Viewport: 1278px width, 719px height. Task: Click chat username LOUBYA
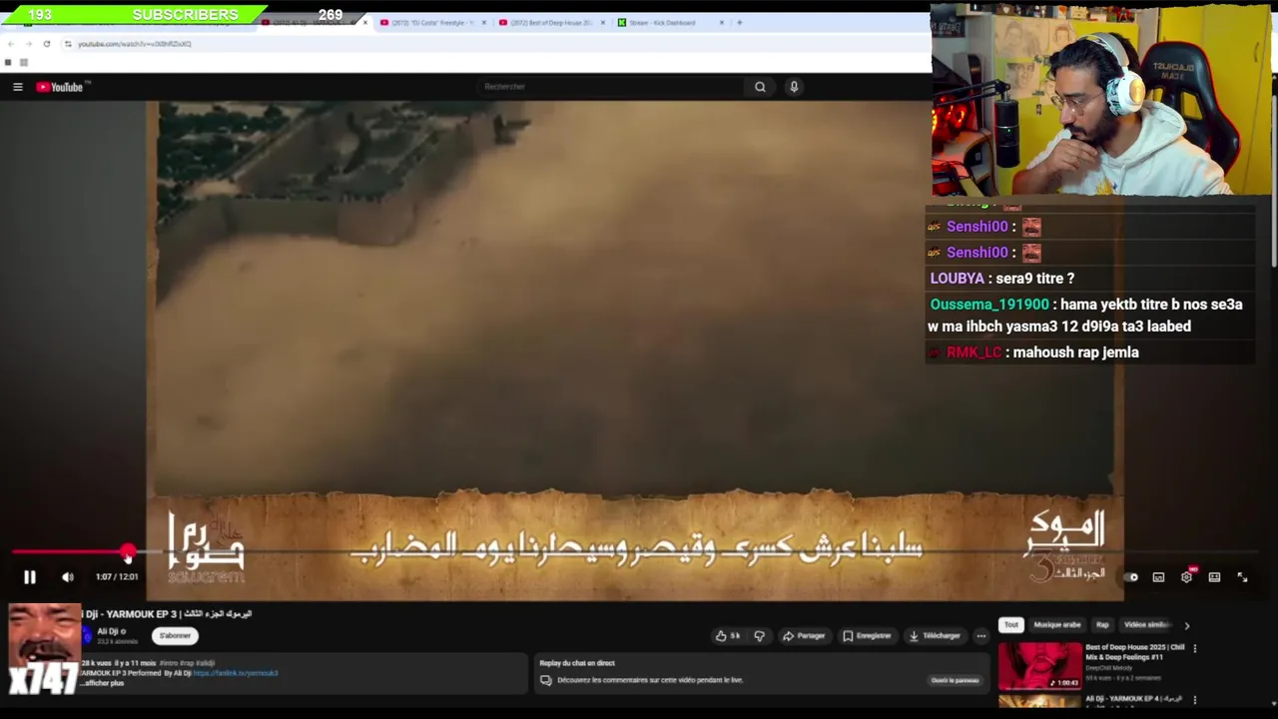(958, 279)
